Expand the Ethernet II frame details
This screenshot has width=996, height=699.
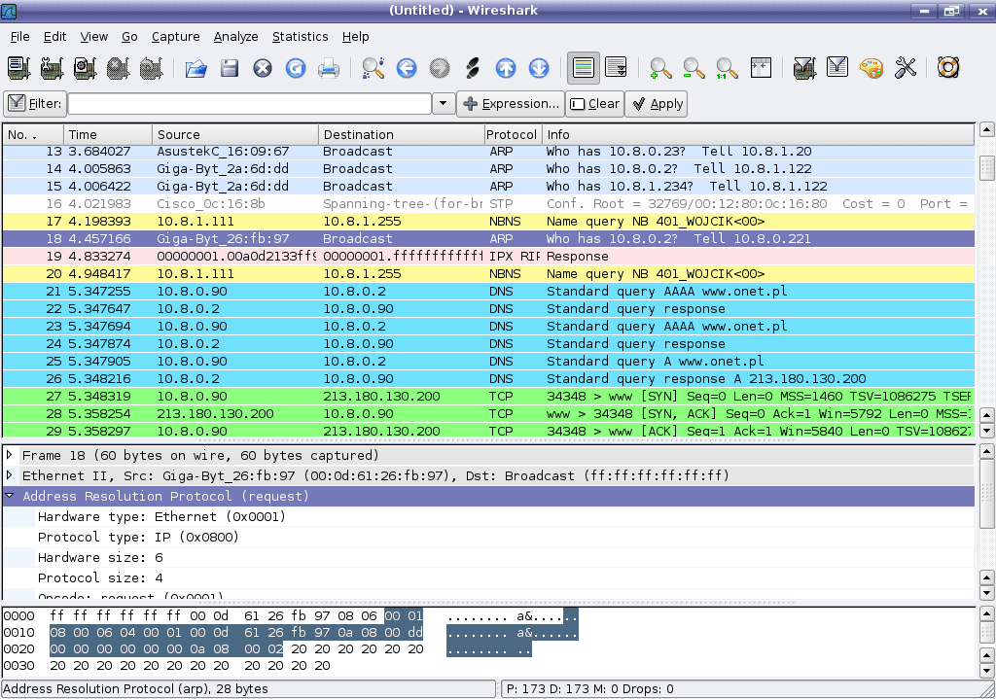(x=12, y=475)
